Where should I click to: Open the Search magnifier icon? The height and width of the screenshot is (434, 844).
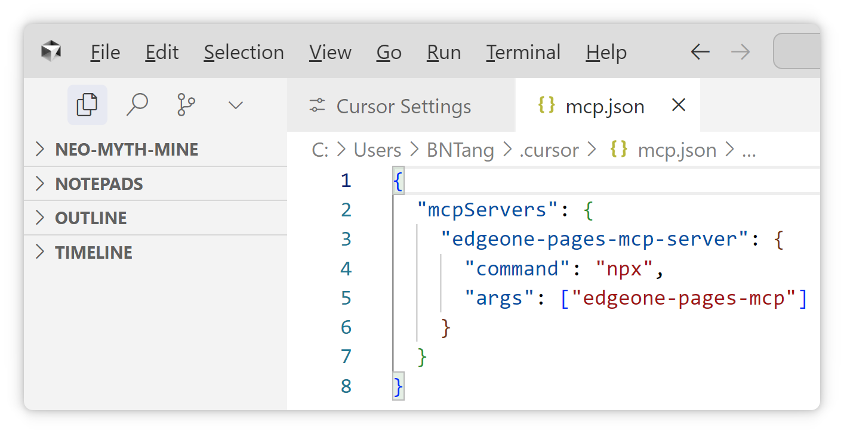point(137,105)
